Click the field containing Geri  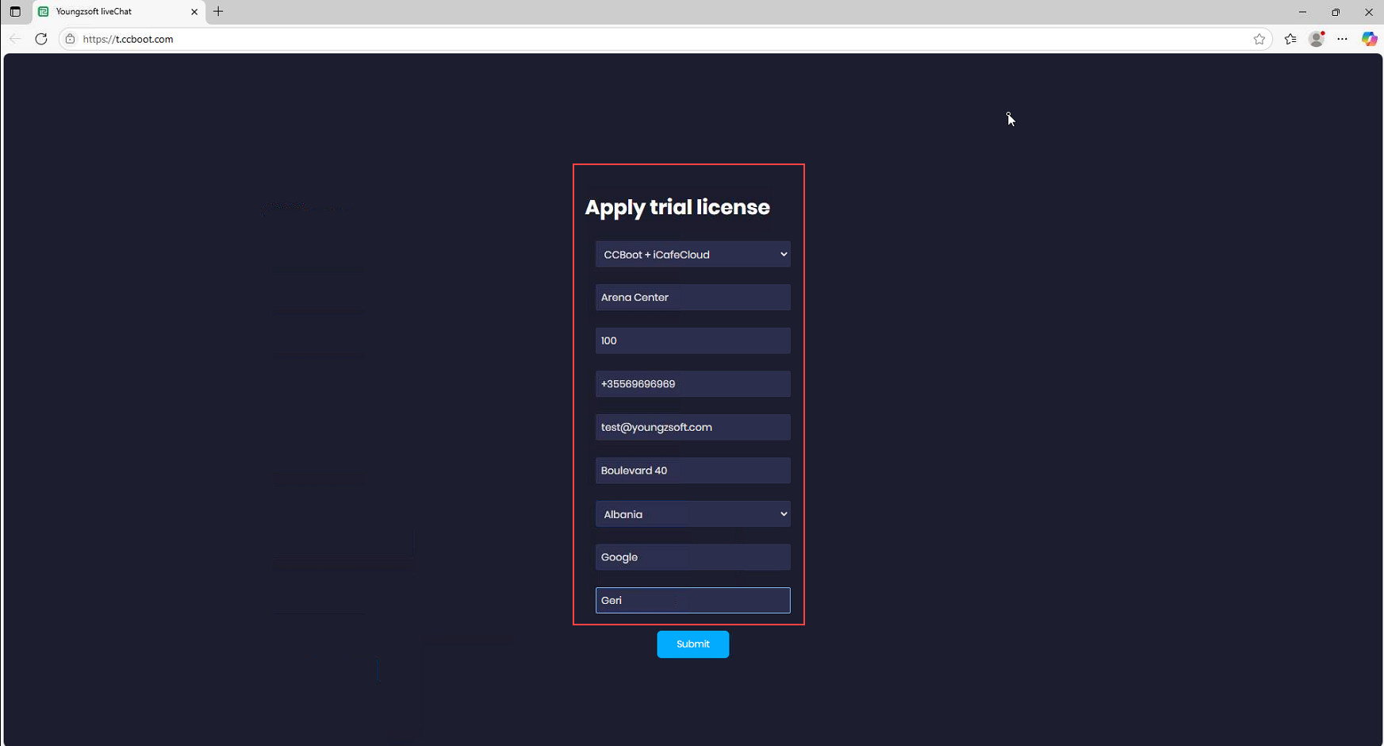pyautogui.click(x=692, y=600)
